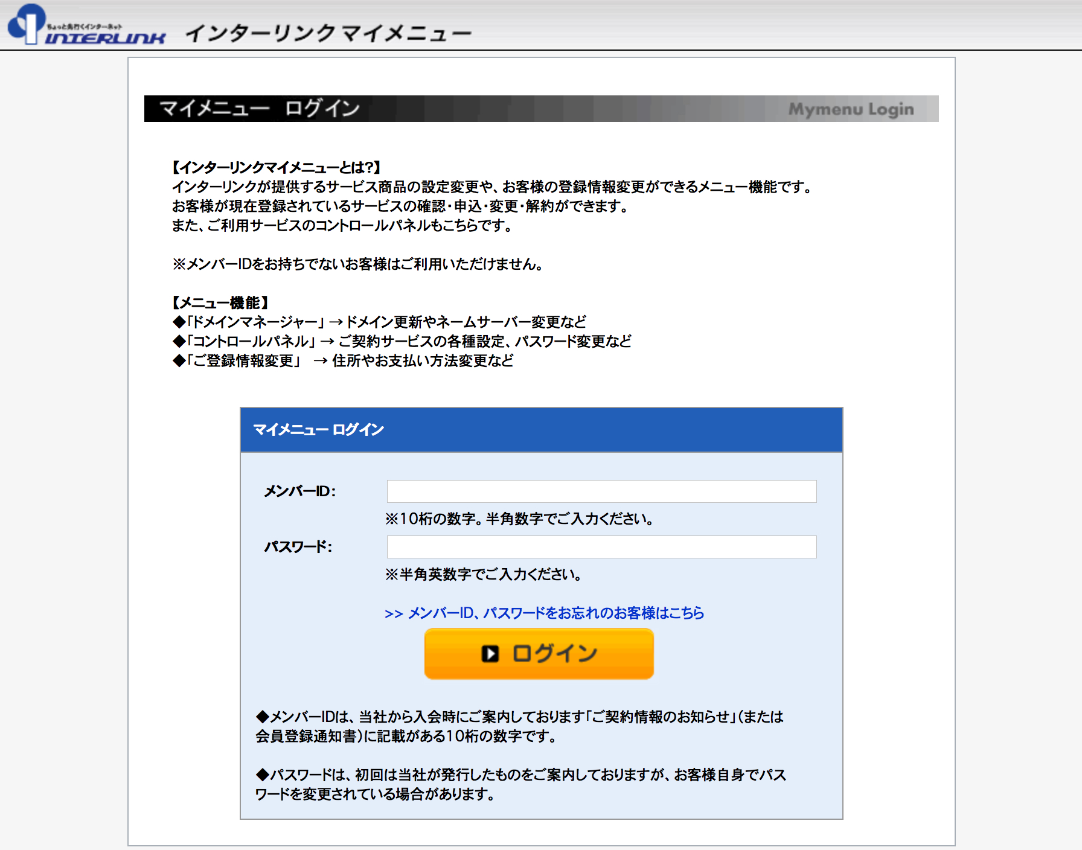
Task: Click the ドメインマネージャー description line
Action: pyautogui.click(x=379, y=322)
